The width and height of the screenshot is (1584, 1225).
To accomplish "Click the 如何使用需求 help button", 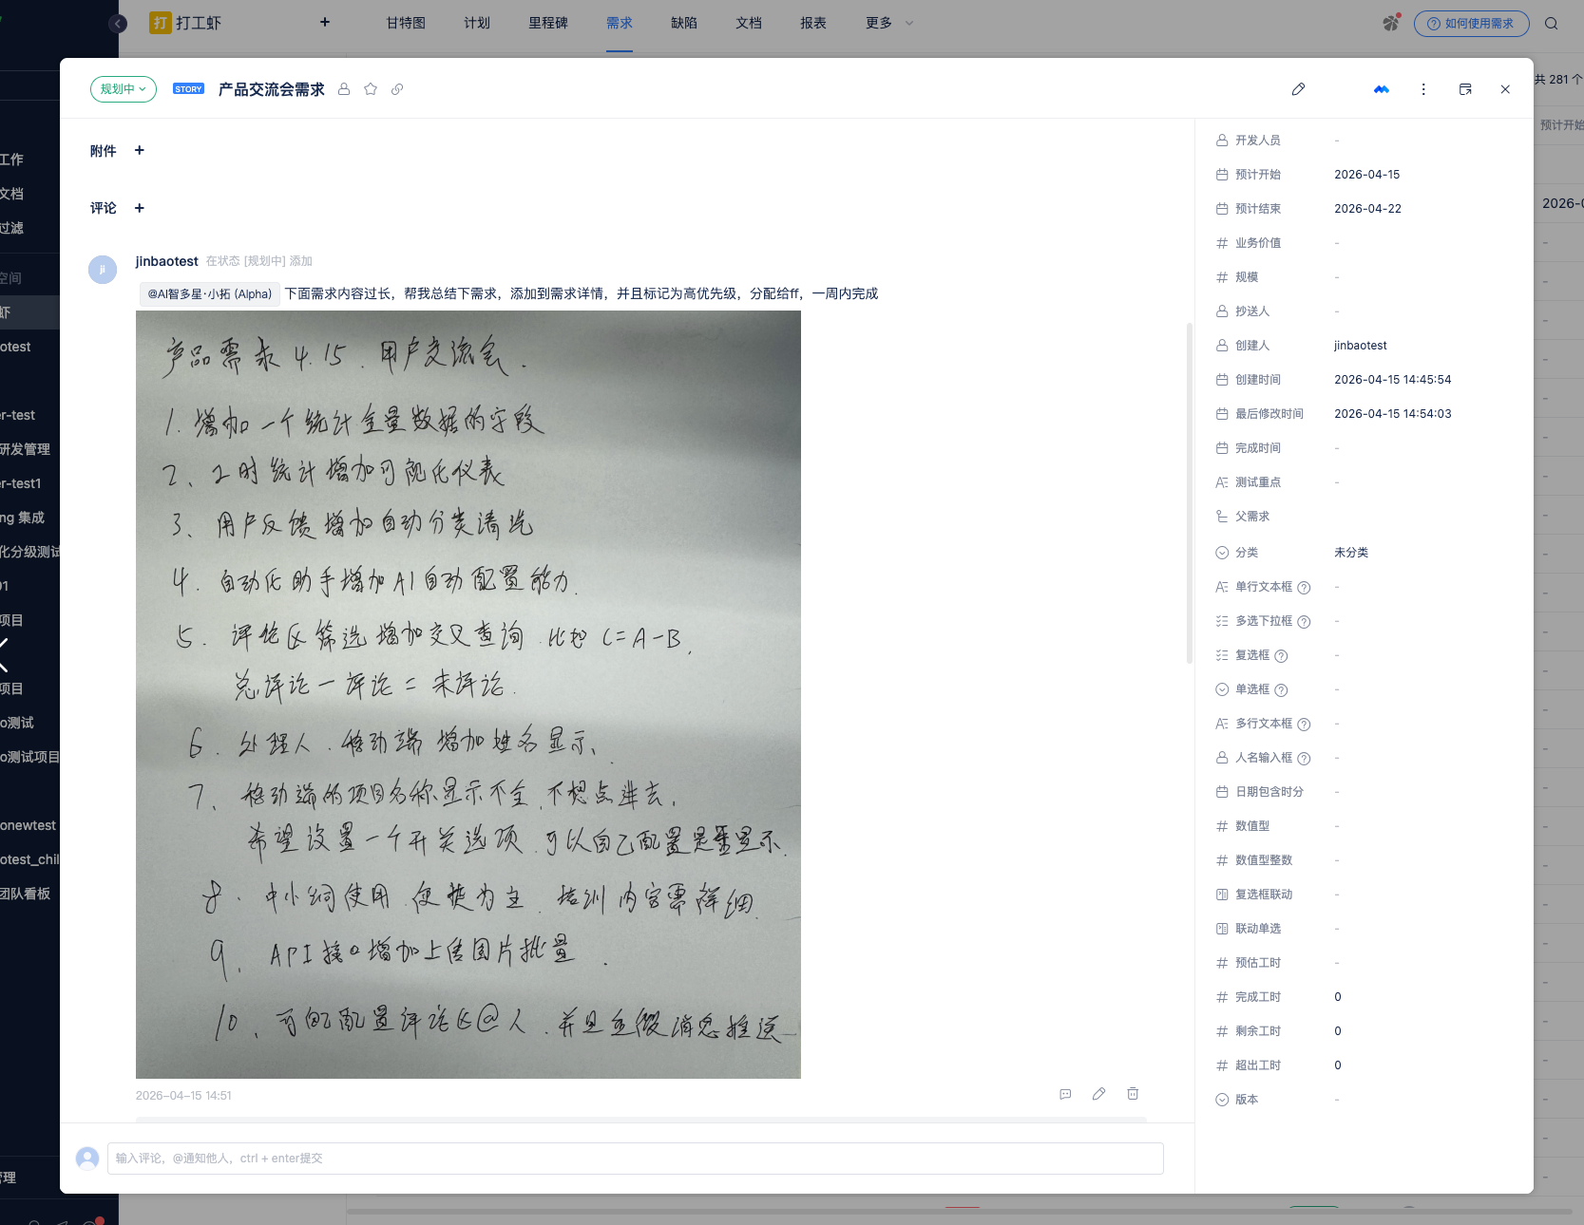I will coord(1471,24).
